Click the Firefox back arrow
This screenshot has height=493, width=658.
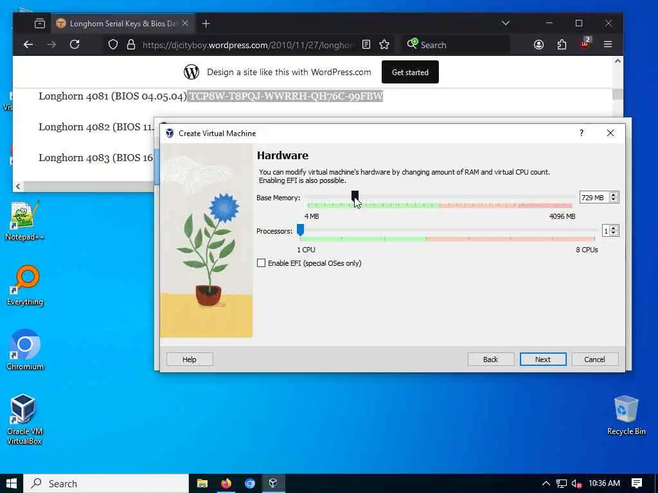tap(28, 44)
